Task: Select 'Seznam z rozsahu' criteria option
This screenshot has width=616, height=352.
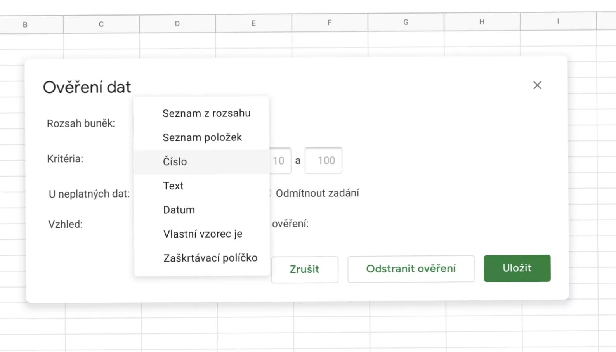Action: [x=202, y=113]
